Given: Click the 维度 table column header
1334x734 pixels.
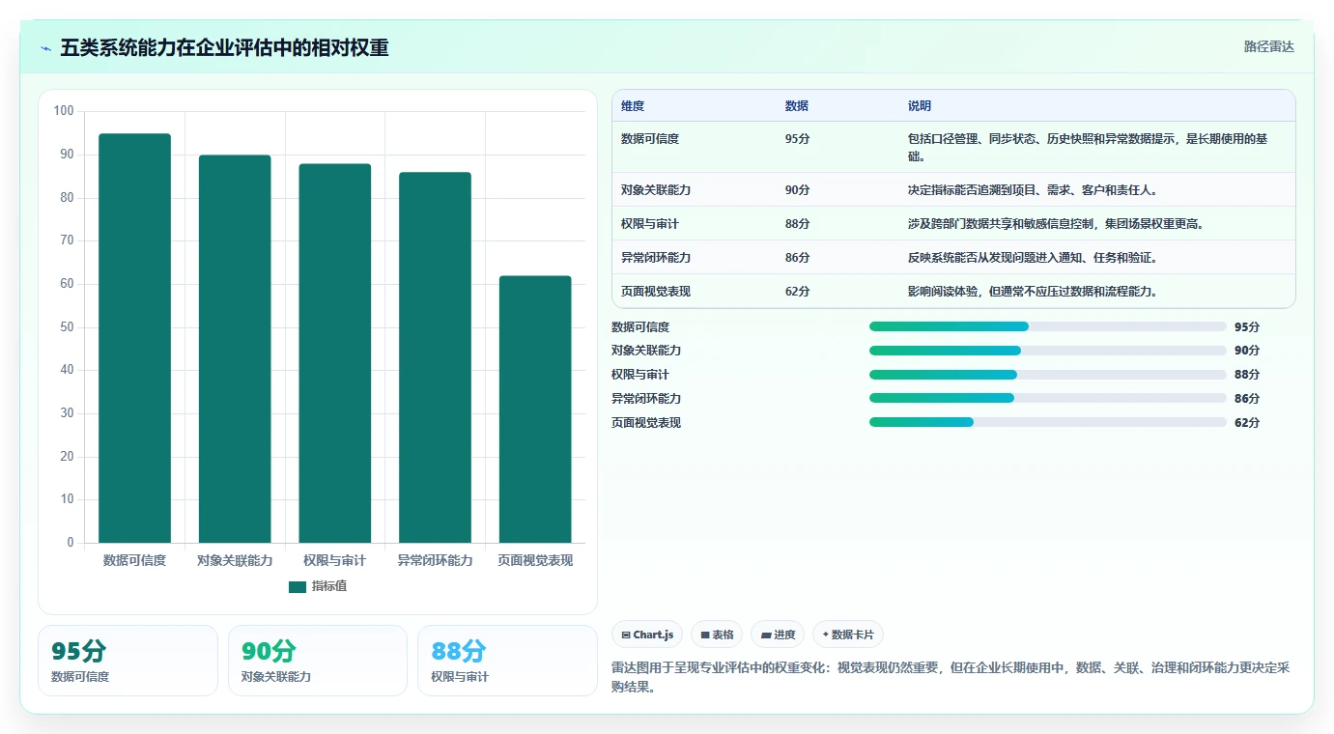Looking at the screenshot, I should pyautogui.click(x=633, y=106).
